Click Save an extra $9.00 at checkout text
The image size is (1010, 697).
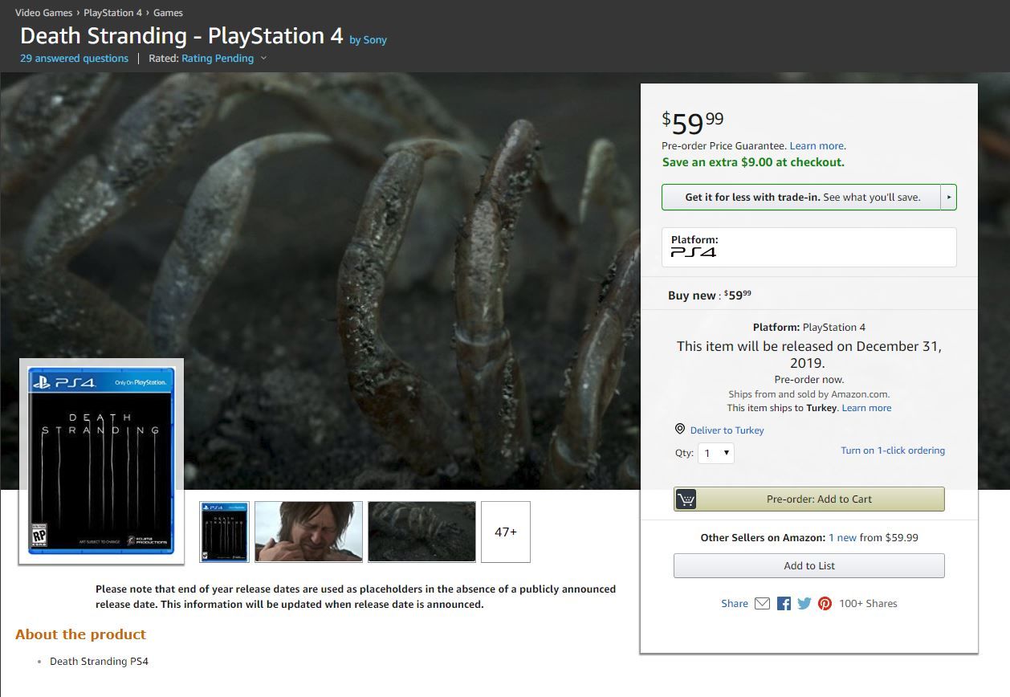(x=753, y=162)
